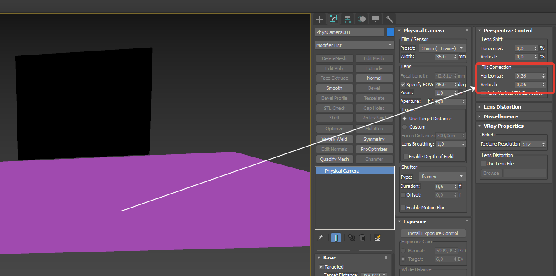Click Lens Shift Vertical field

tap(524, 57)
